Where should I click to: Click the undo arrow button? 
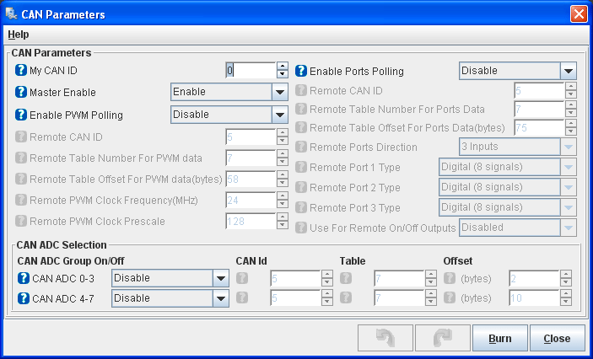[x=385, y=338]
